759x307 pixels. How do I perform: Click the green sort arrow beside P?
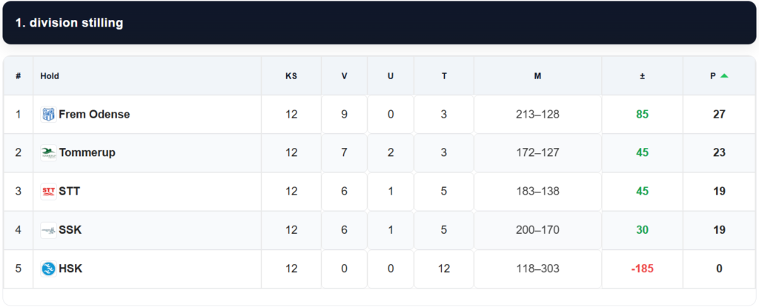(724, 75)
